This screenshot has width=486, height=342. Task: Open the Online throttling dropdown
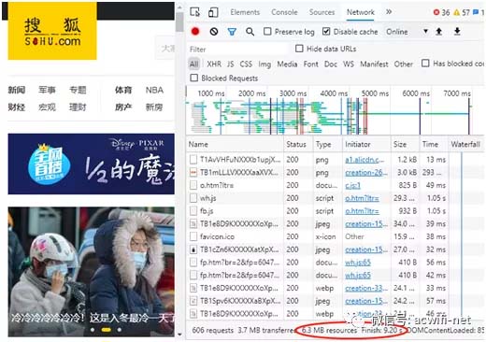coord(407,32)
